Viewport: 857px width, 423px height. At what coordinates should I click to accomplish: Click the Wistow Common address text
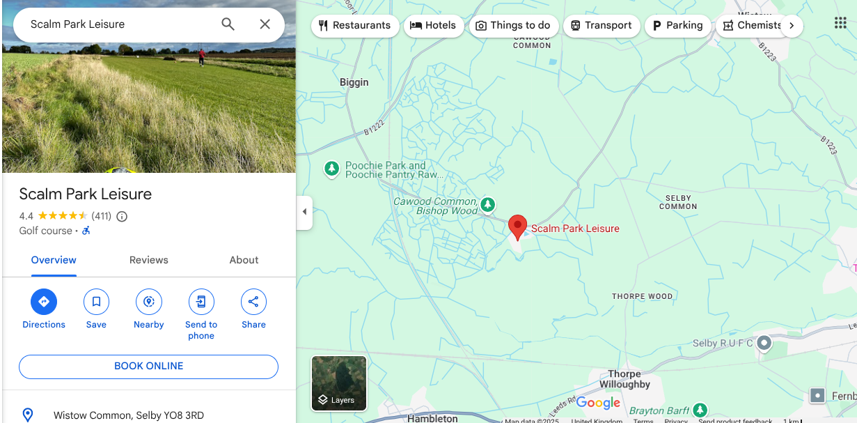tap(129, 415)
